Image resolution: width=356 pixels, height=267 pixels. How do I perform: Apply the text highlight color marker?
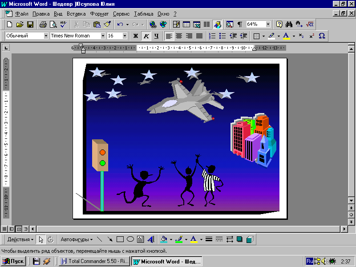click(x=271, y=36)
